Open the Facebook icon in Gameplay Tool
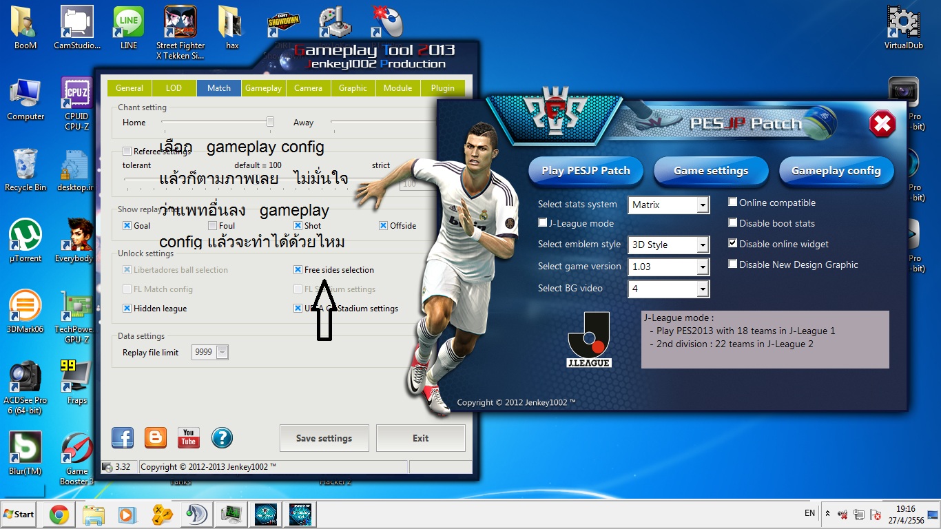This screenshot has width=941, height=529. coord(123,437)
